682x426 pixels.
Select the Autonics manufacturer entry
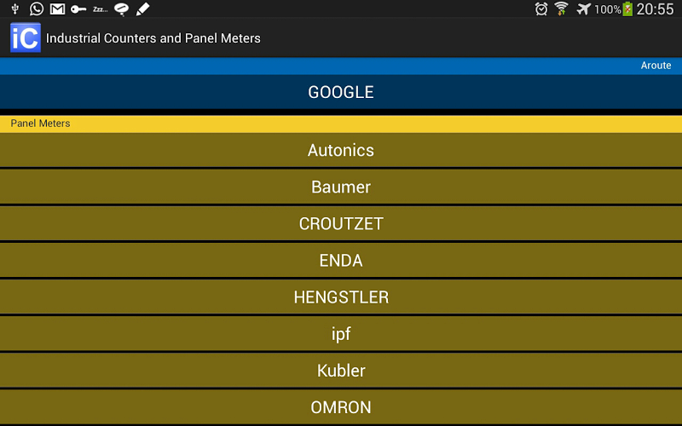click(x=341, y=150)
